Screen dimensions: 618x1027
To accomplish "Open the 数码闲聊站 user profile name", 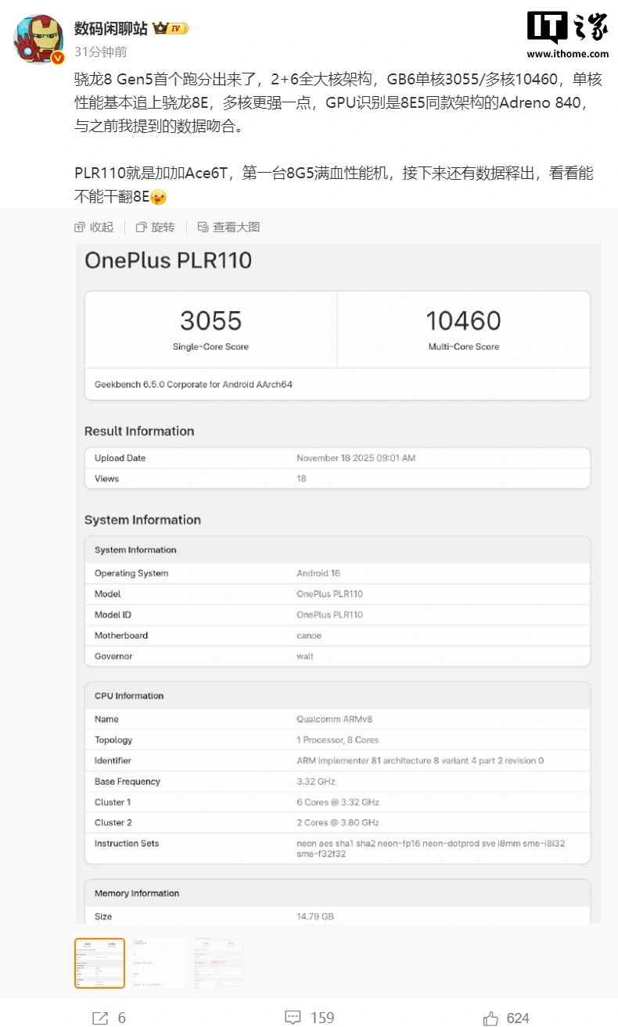I will pos(111,28).
